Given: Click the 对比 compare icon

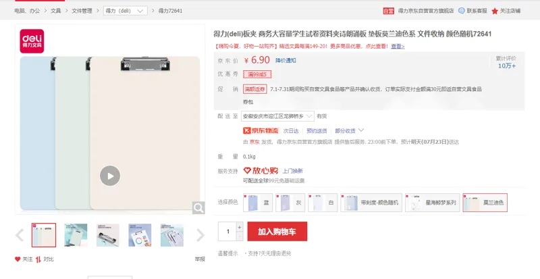Looking at the screenshot, I should (38, 259).
